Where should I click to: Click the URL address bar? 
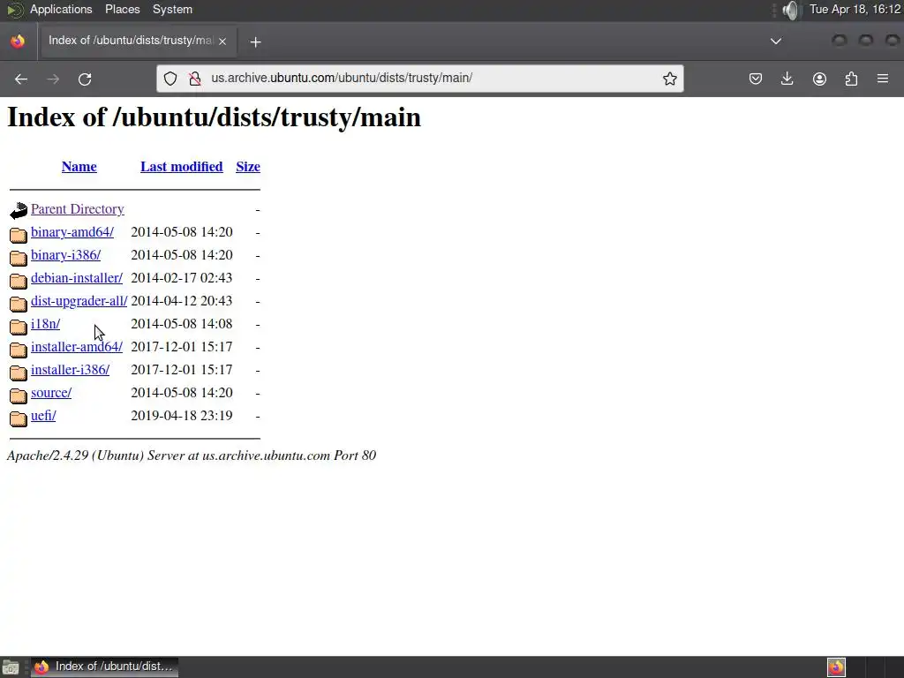tap(419, 79)
